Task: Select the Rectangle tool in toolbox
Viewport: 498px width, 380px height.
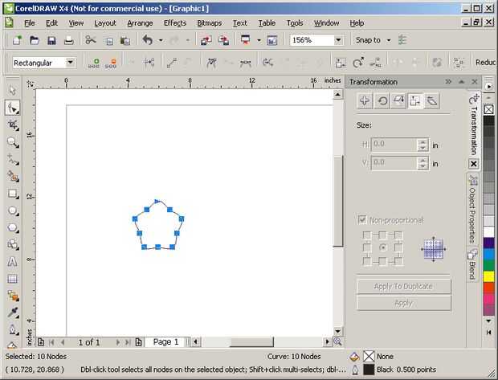Action: (12, 194)
